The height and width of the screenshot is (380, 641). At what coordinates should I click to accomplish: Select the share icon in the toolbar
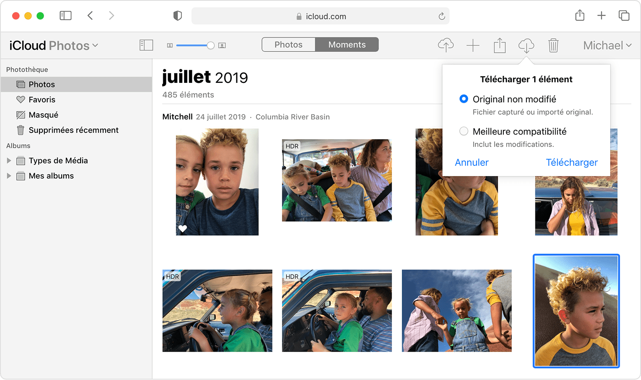499,45
